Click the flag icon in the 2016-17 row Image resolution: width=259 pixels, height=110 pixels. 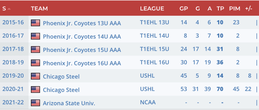click(x=35, y=36)
